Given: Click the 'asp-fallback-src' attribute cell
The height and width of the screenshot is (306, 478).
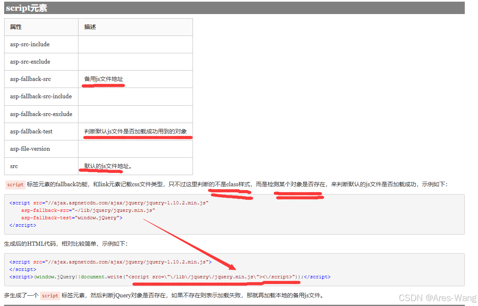Looking at the screenshot, I should click(x=41, y=79).
